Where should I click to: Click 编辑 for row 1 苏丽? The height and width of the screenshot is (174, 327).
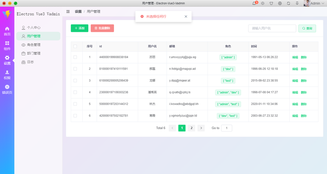point(295,57)
